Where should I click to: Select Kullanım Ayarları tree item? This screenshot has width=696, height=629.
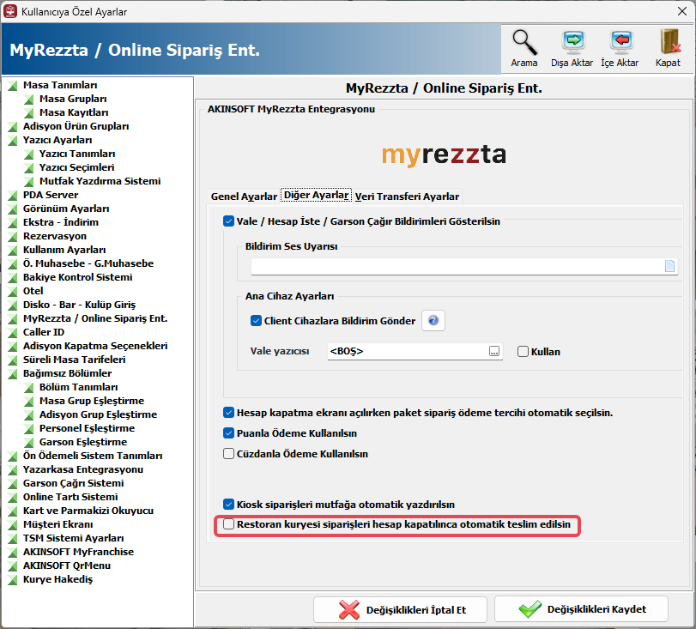pos(64,251)
